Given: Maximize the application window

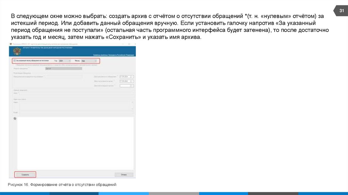Looking at the screenshot, I should point(129,44).
